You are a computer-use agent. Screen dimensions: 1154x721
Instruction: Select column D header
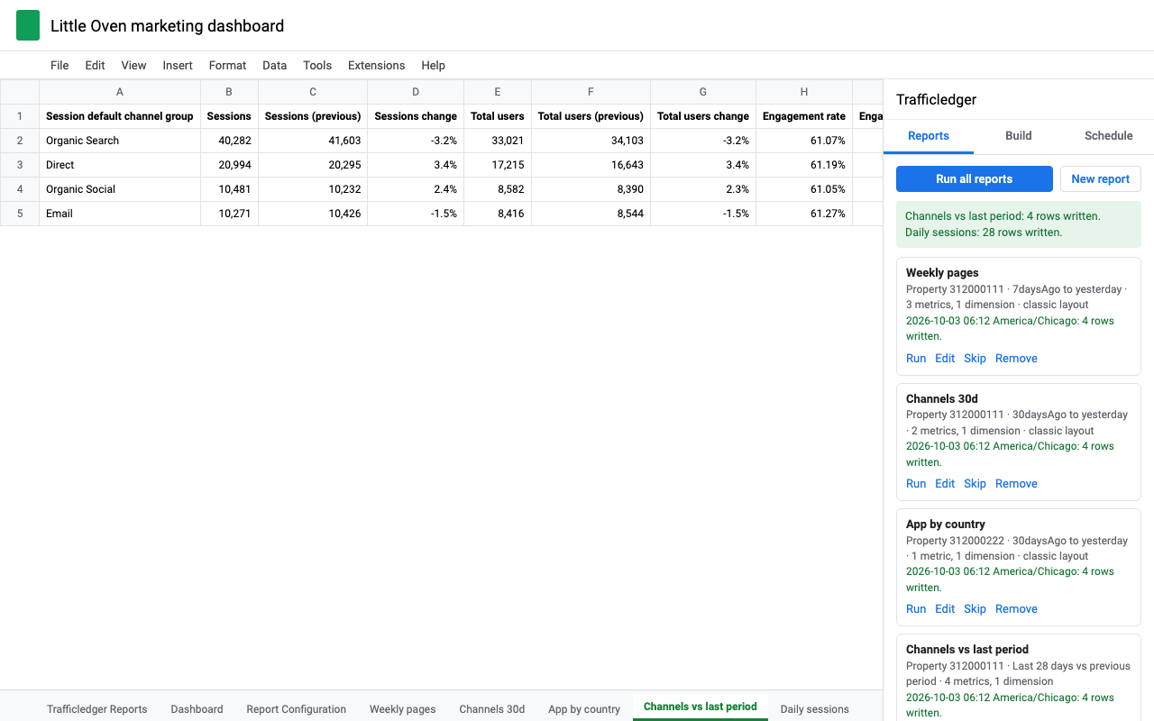[416, 92]
